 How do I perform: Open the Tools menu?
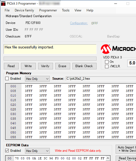[66, 10]
